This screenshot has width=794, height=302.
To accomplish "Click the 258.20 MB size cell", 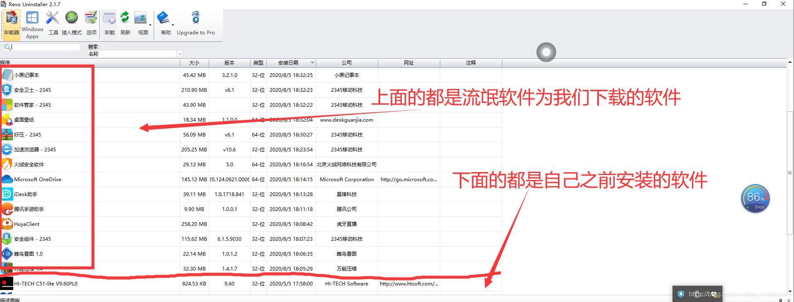I will click(x=194, y=224).
